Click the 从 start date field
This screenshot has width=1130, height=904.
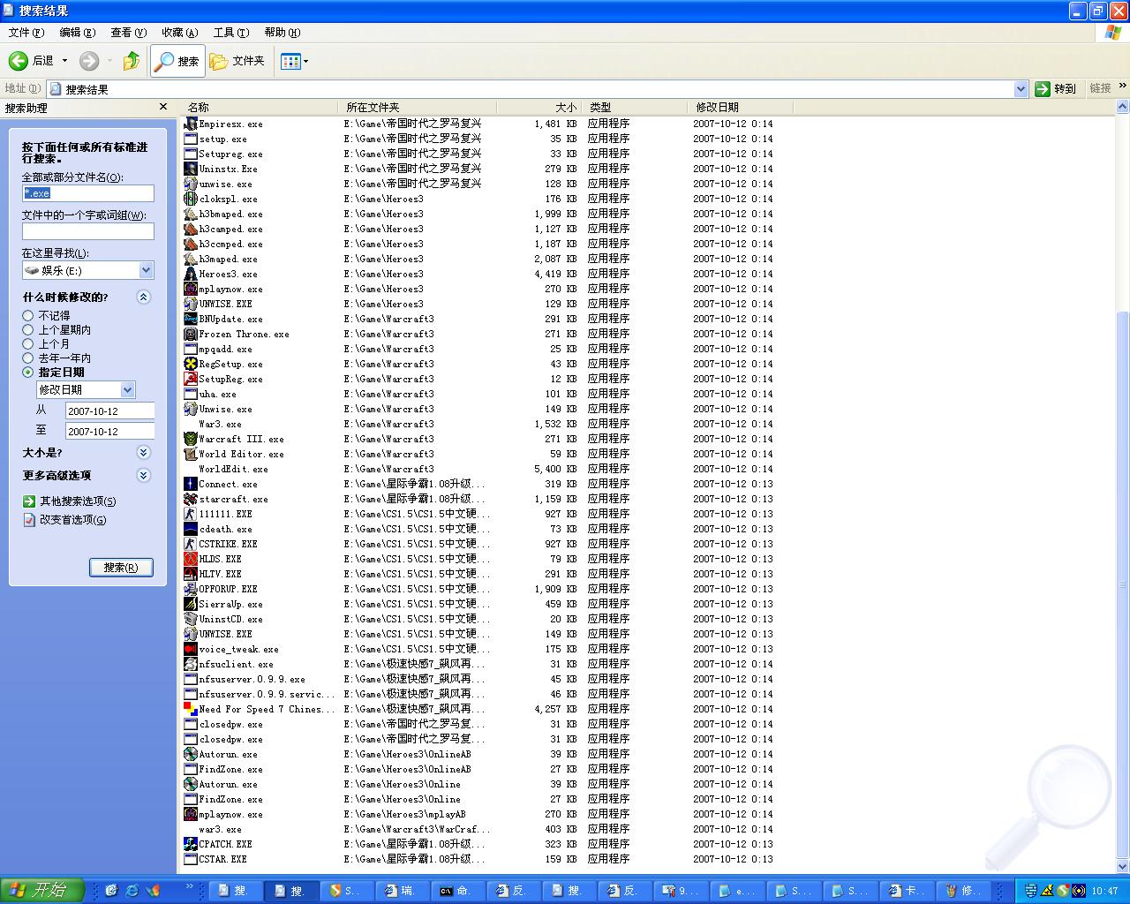pos(109,411)
